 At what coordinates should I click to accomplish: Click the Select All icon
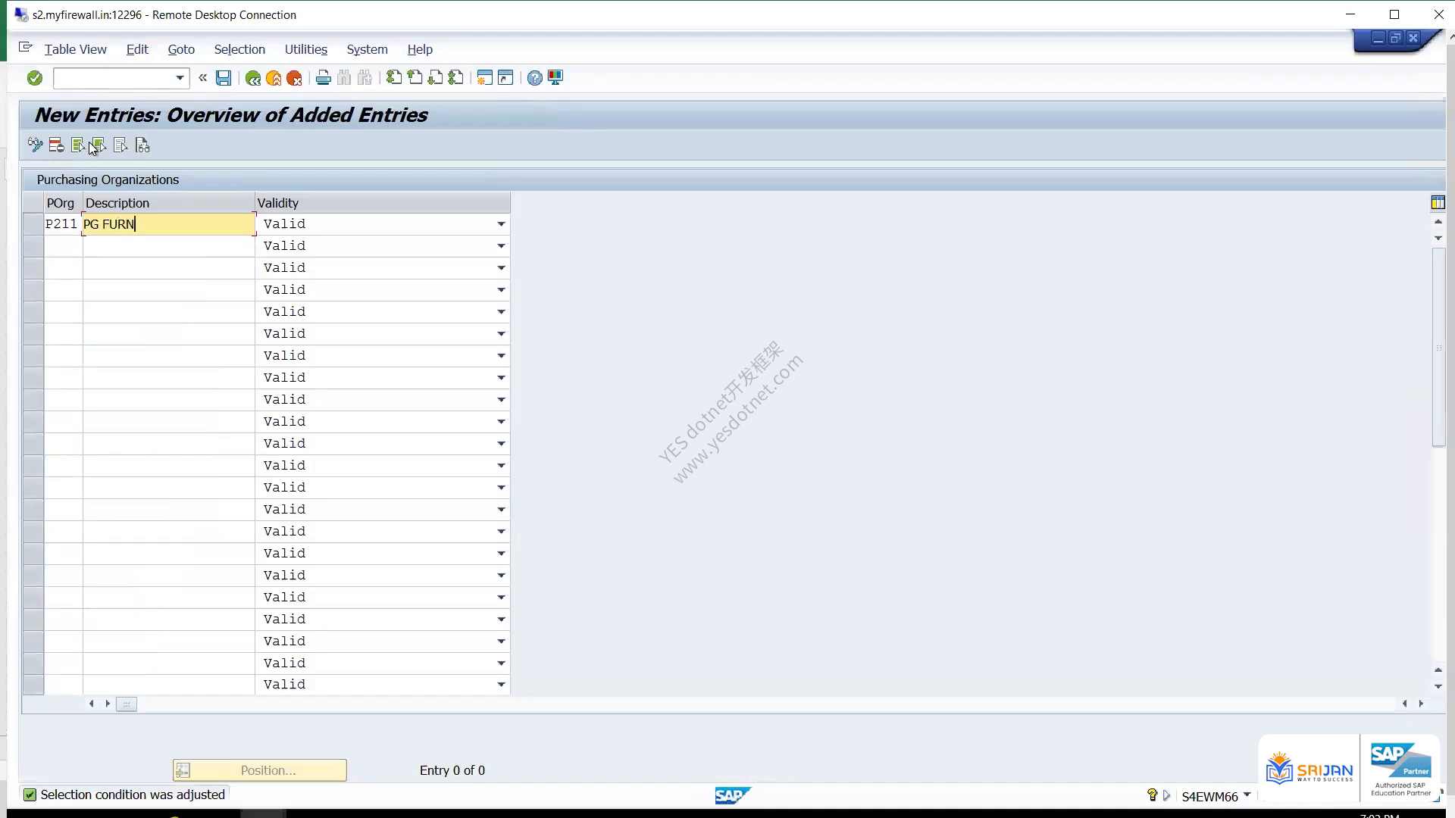77,145
